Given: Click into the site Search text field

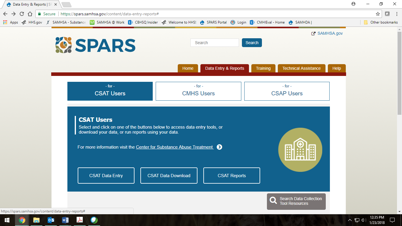Looking at the screenshot, I should [215, 43].
